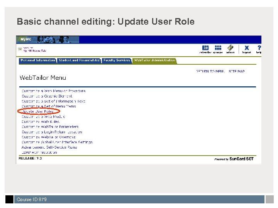Select the WebTailor Administration tab
Image resolution: width=278 pixels, height=208 pixels.
(154, 60)
